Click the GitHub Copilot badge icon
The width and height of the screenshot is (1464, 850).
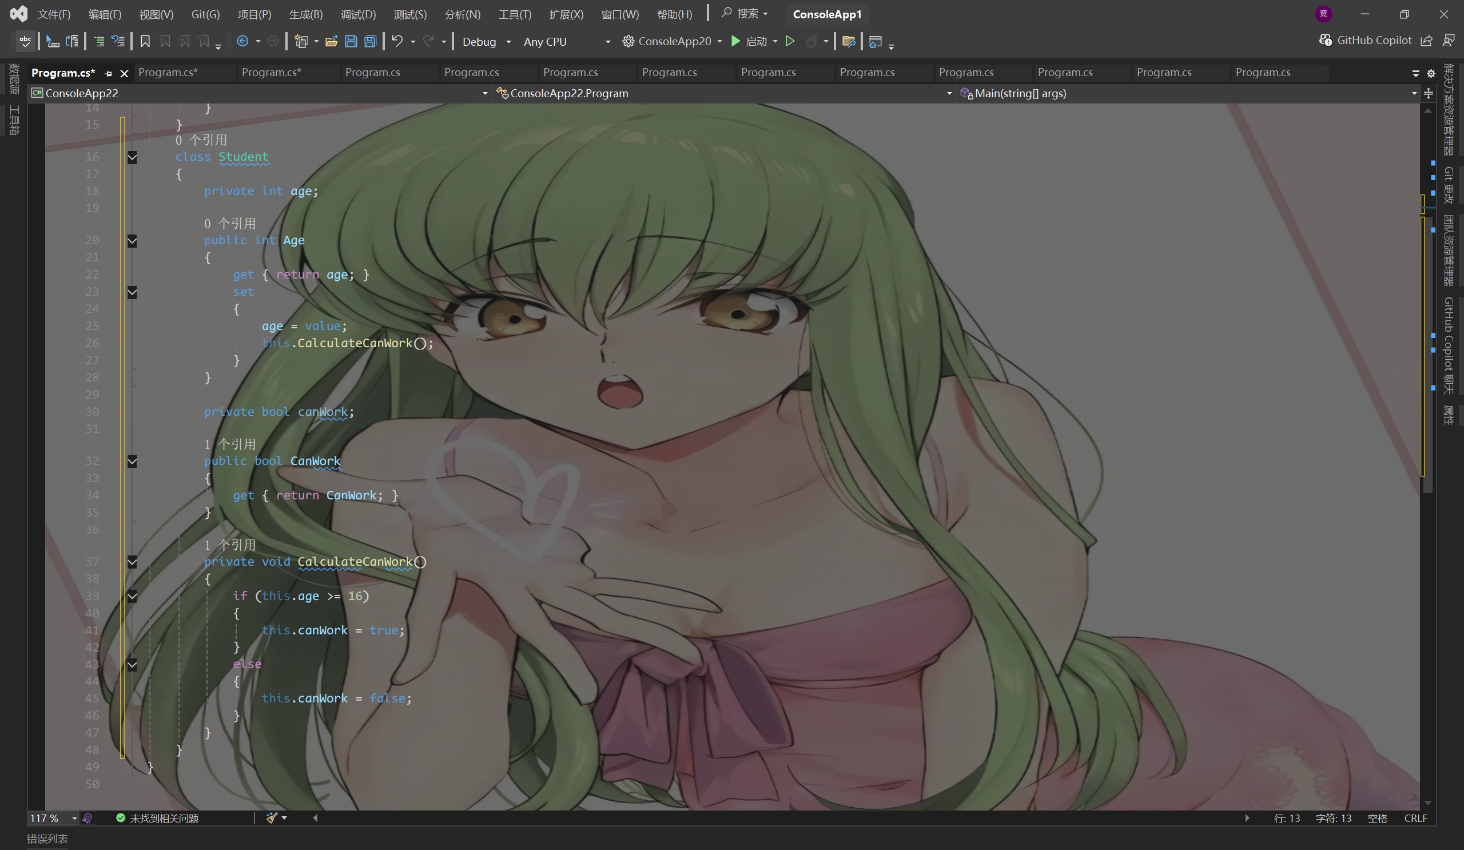coord(1325,40)
